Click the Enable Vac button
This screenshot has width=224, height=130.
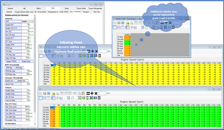[9, 81]
